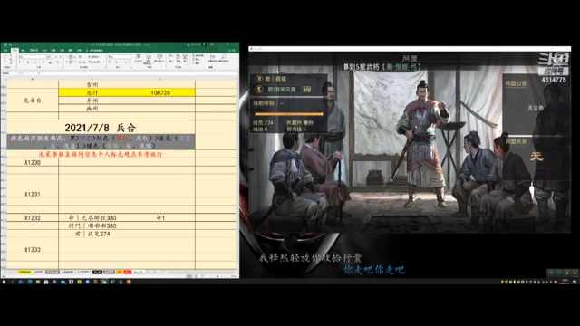Toggle Italic formatting in Excel
Screen dimensions: 580x326
point(24,62)
